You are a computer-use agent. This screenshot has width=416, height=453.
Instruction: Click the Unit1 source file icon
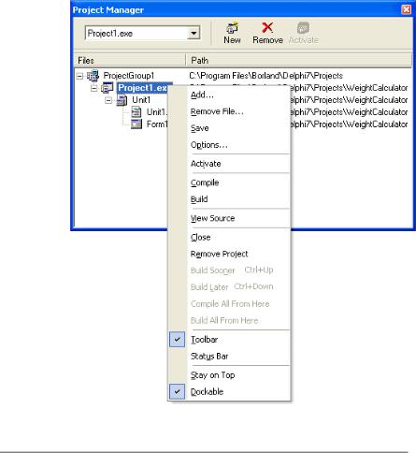[136, 112]
